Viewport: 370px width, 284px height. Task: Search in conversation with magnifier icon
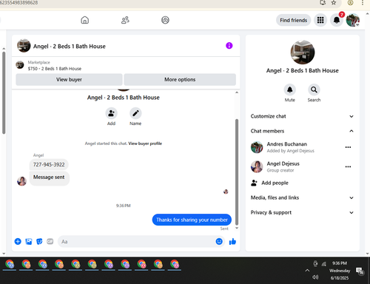pyautogui.click(x=314, y=89)
